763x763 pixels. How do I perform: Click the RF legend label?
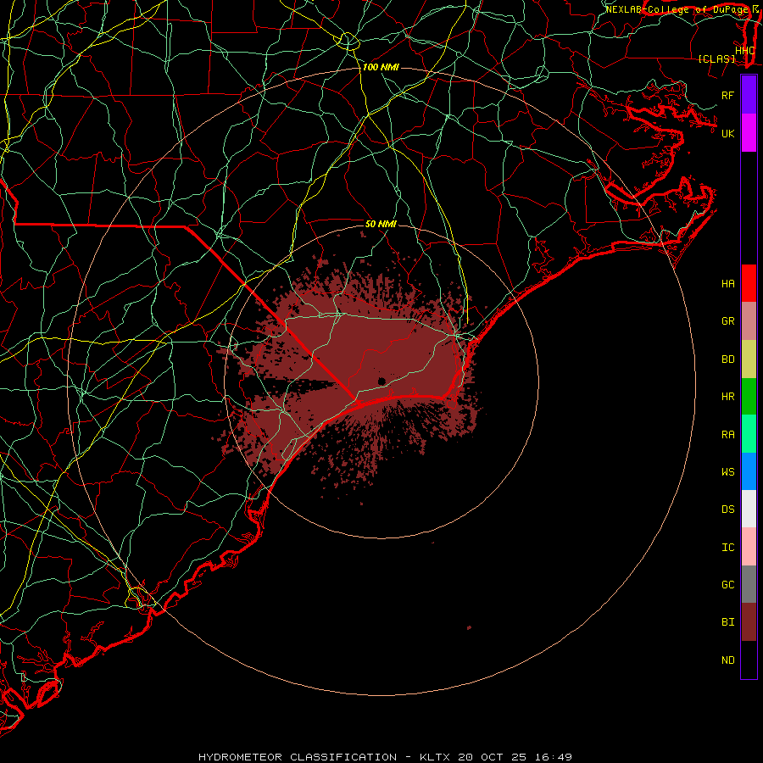[727, 95]
